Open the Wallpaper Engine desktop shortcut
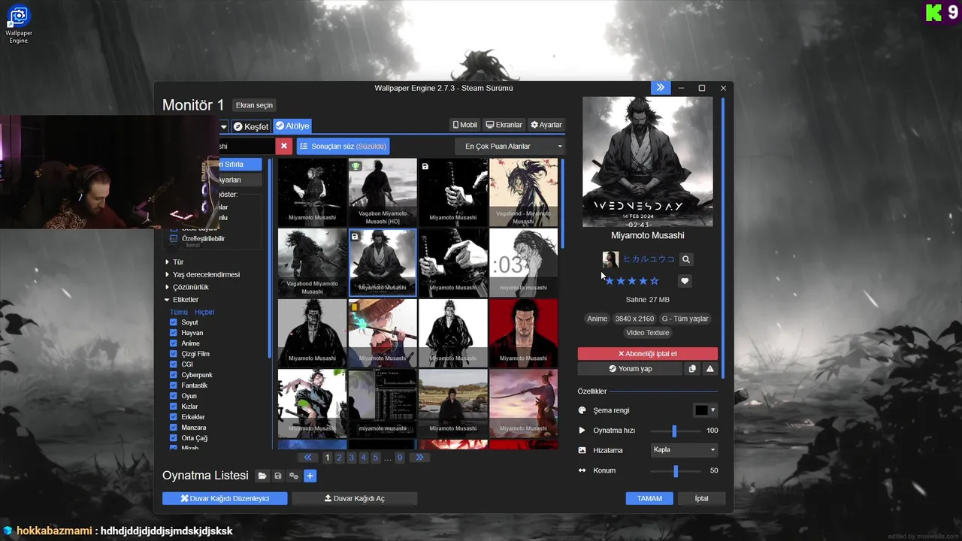 tap(18, 24)
